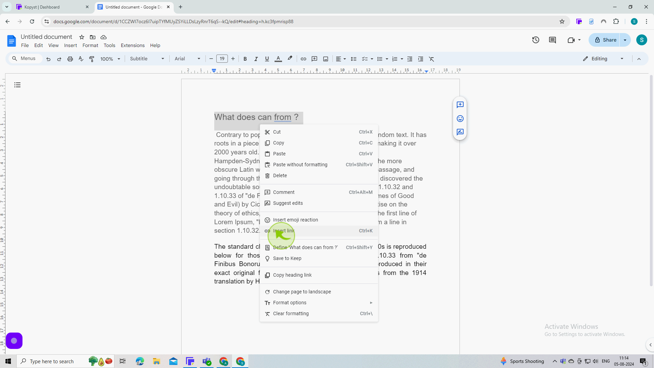Viewport: 654px width, 368px height.
Task: Click the Numbered list icon
Action: (x=394, y=59)
